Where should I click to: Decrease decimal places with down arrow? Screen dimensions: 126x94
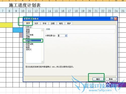pos(66,36)
